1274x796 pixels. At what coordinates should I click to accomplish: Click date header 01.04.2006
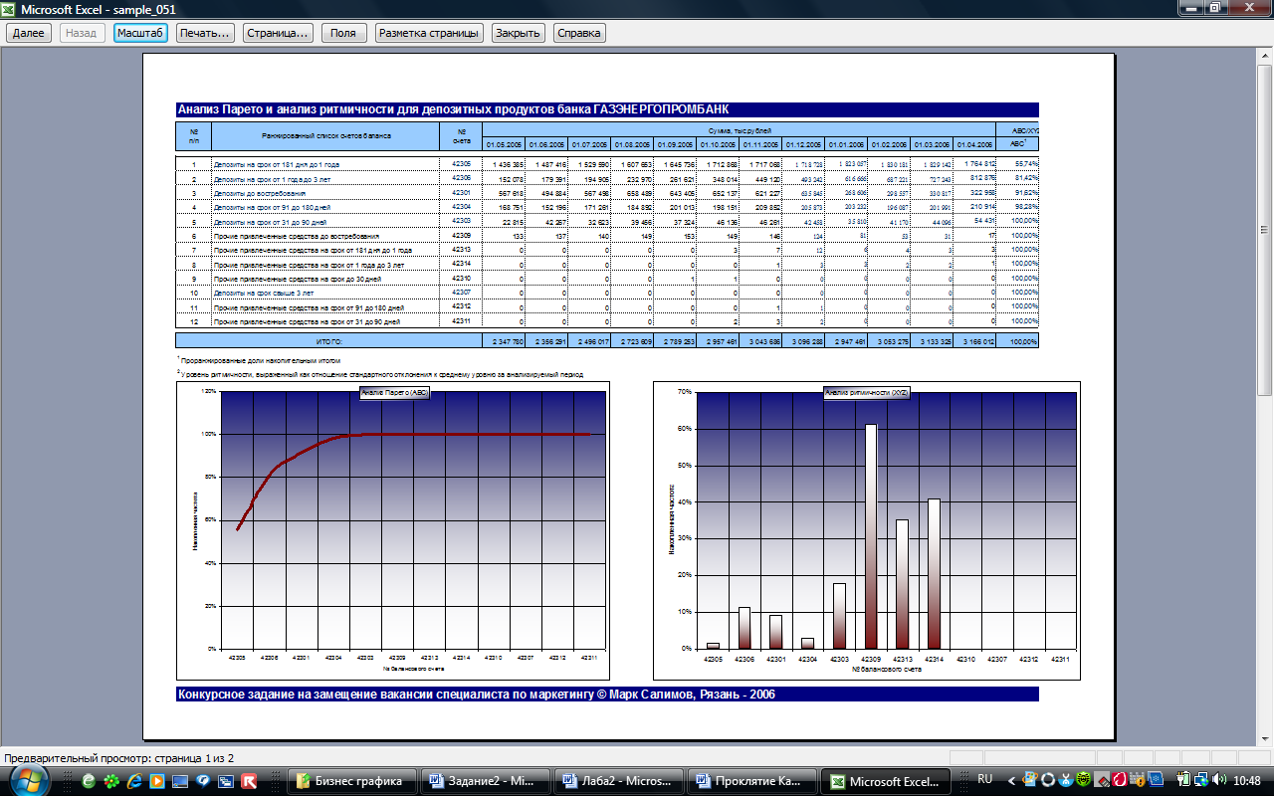click(x=974, y=144)
